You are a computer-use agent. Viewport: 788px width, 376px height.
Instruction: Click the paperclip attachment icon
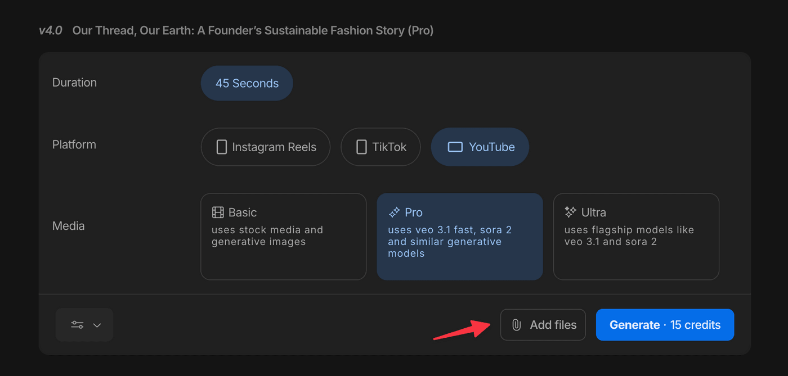pyautogui.click(x=516, y=325)
